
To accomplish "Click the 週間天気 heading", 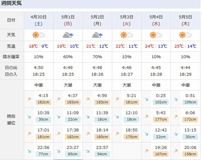I will click(x=11, y=3).
